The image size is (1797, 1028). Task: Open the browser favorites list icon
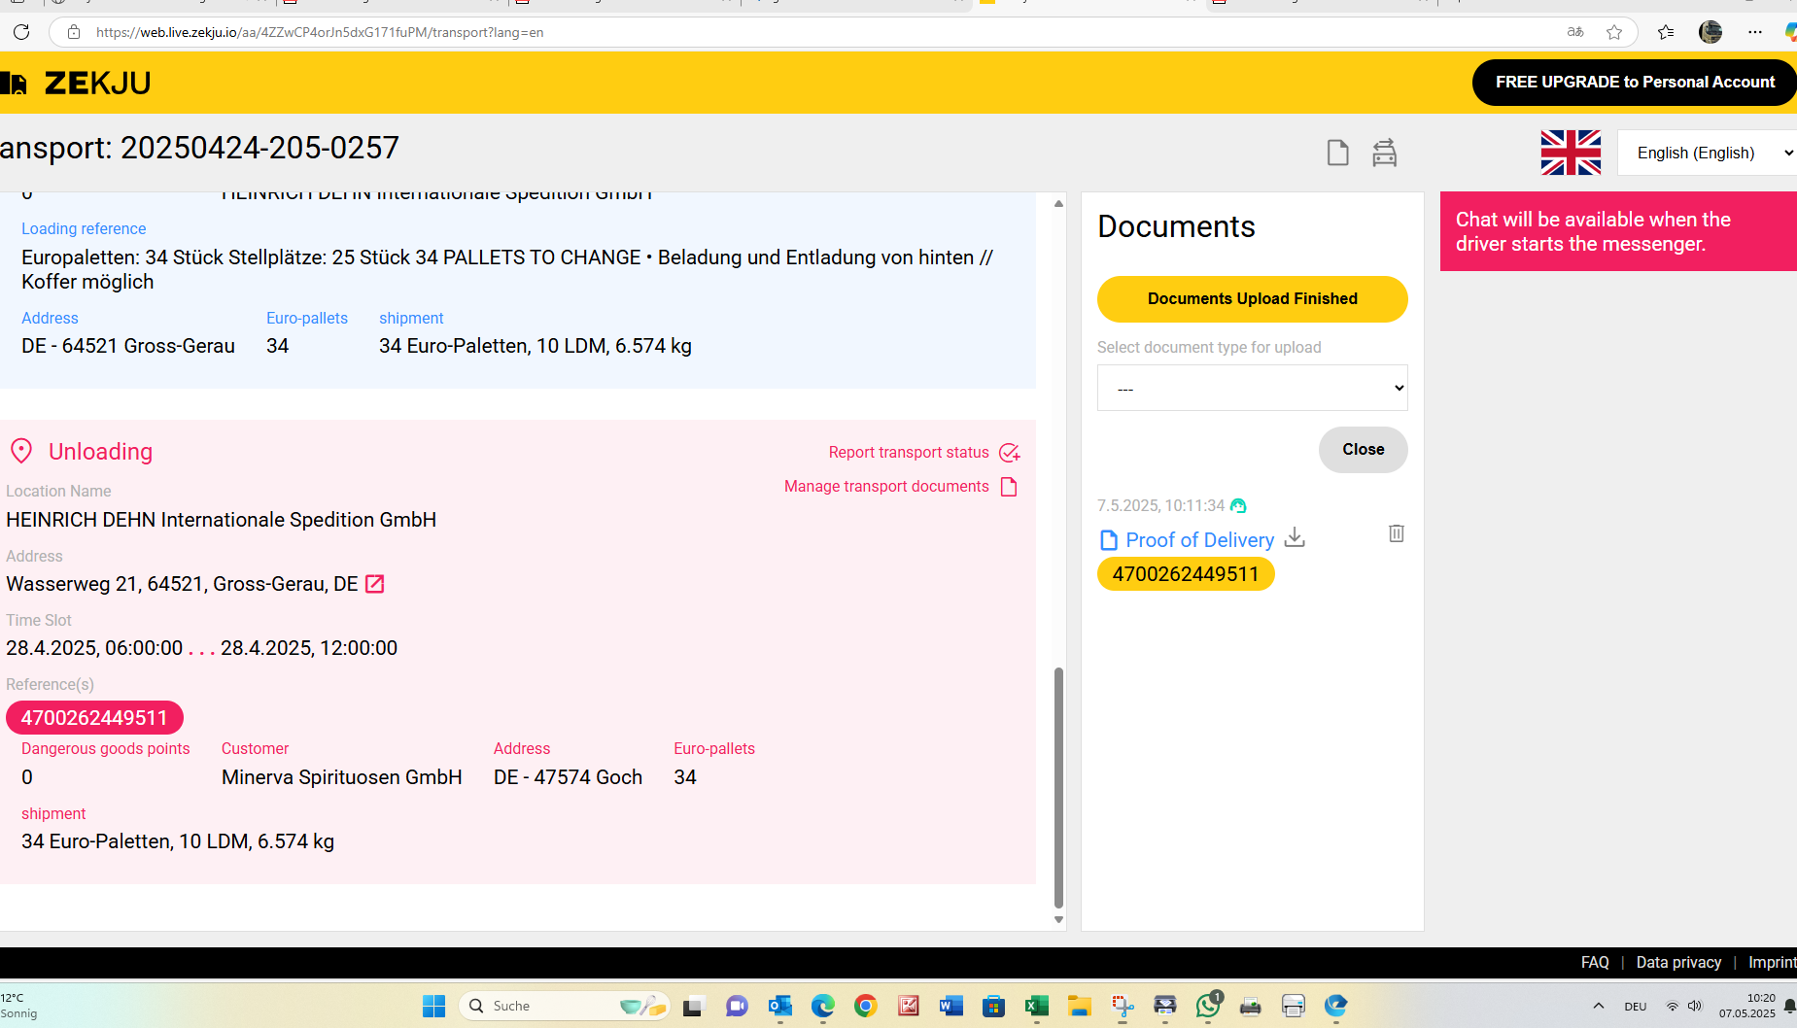click(1665, 32)
